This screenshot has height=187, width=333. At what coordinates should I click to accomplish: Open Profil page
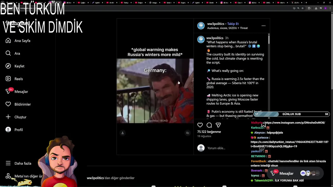(14, 130)
